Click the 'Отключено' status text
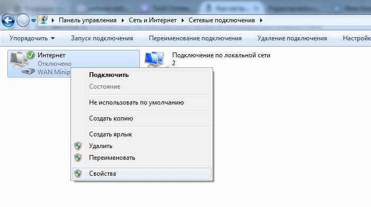 55,64
